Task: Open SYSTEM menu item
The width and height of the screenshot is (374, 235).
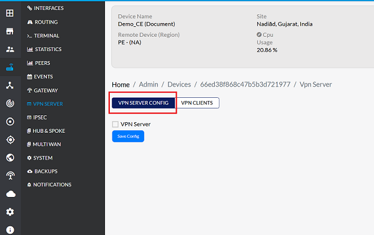Action: click(40, 158)
